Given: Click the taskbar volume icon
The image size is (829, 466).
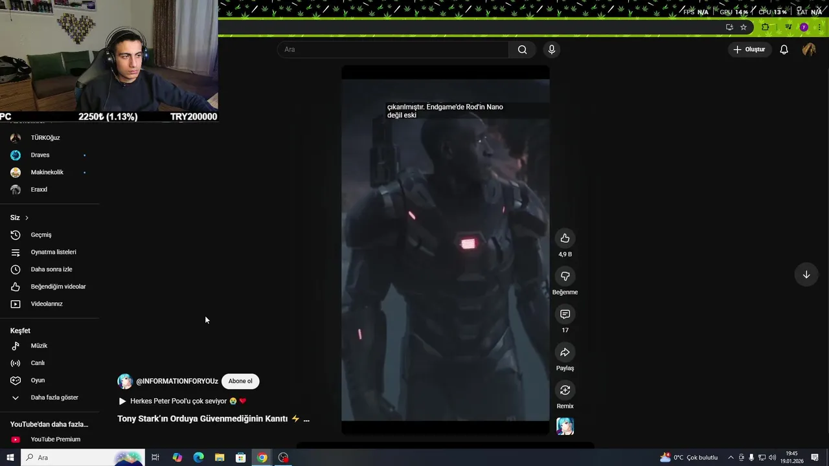Looking at the screenshot, I should tap(773, 458).
